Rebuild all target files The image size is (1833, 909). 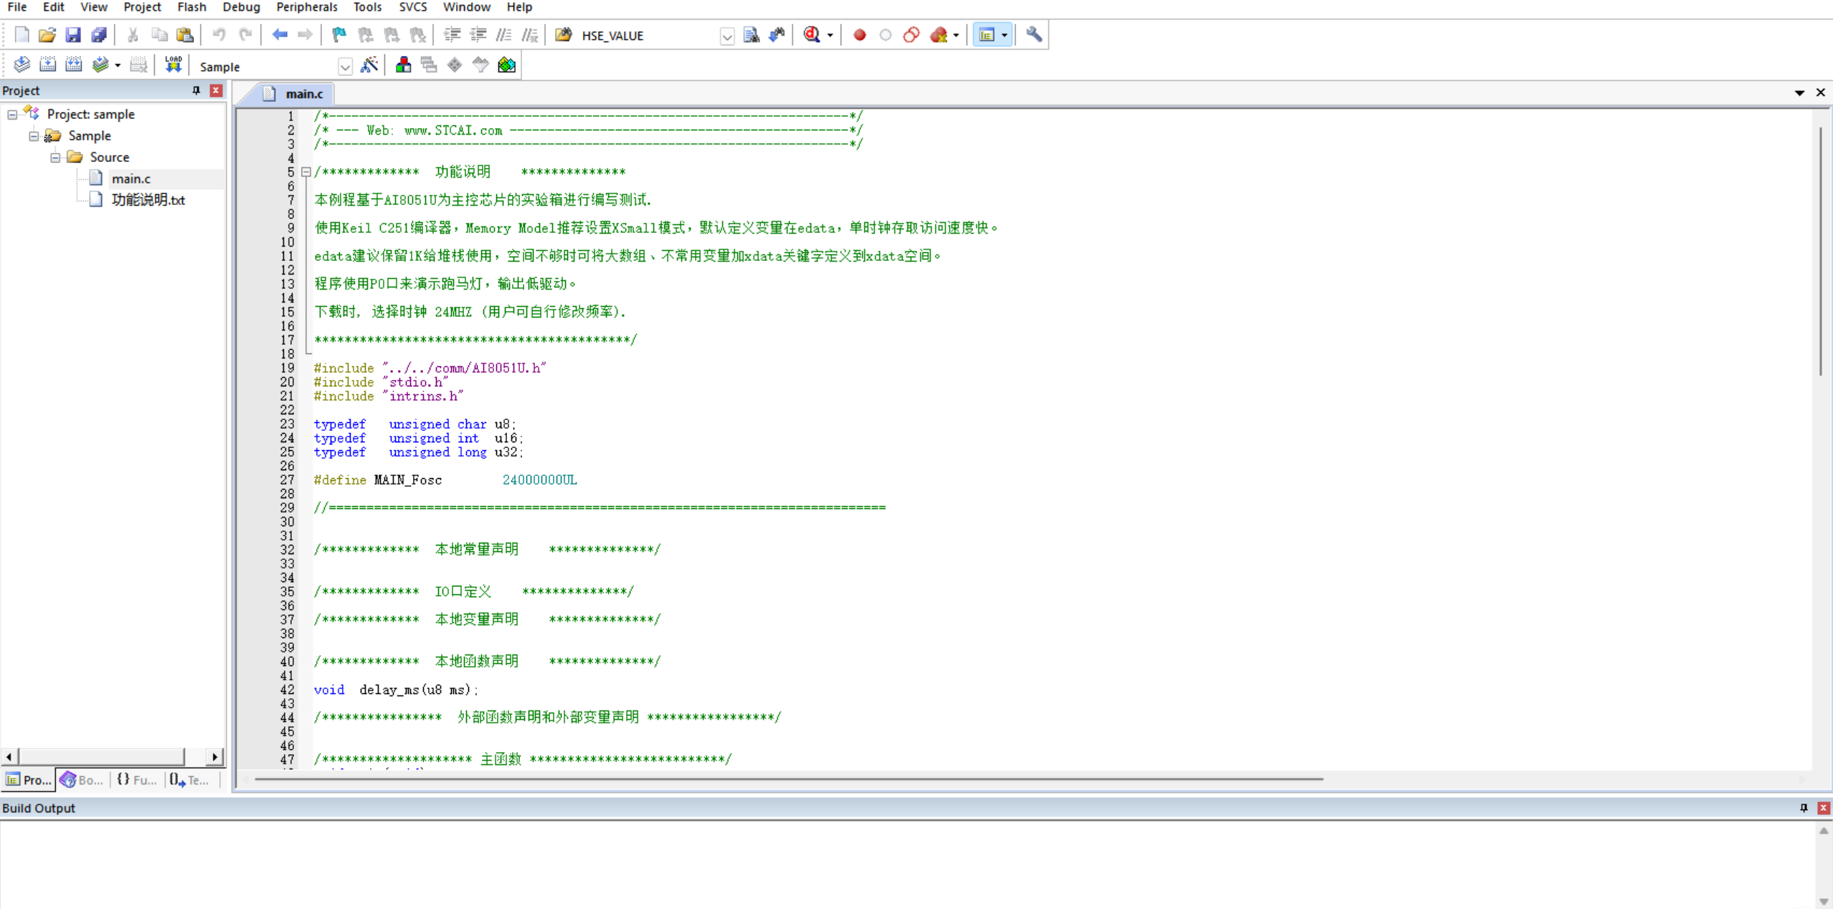tap(75, 64)
